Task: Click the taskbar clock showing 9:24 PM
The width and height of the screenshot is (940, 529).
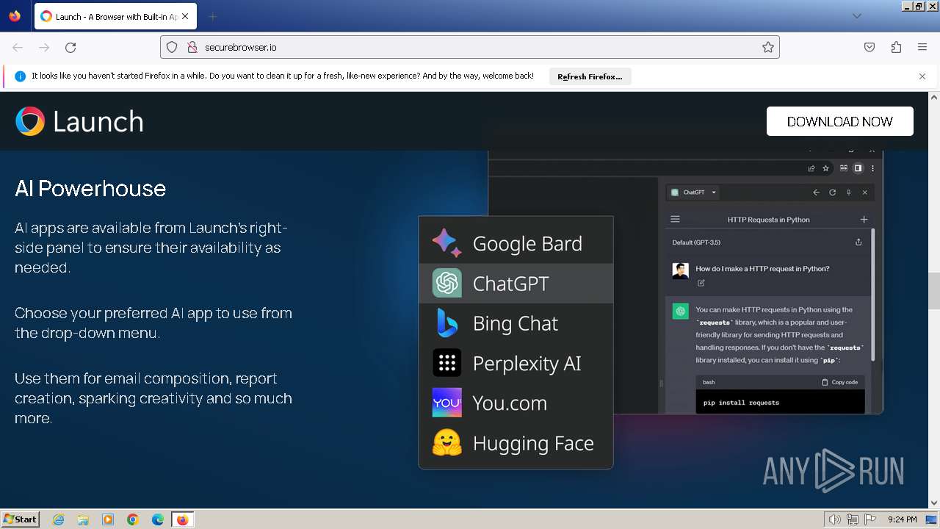Action: tap(902, 519)
